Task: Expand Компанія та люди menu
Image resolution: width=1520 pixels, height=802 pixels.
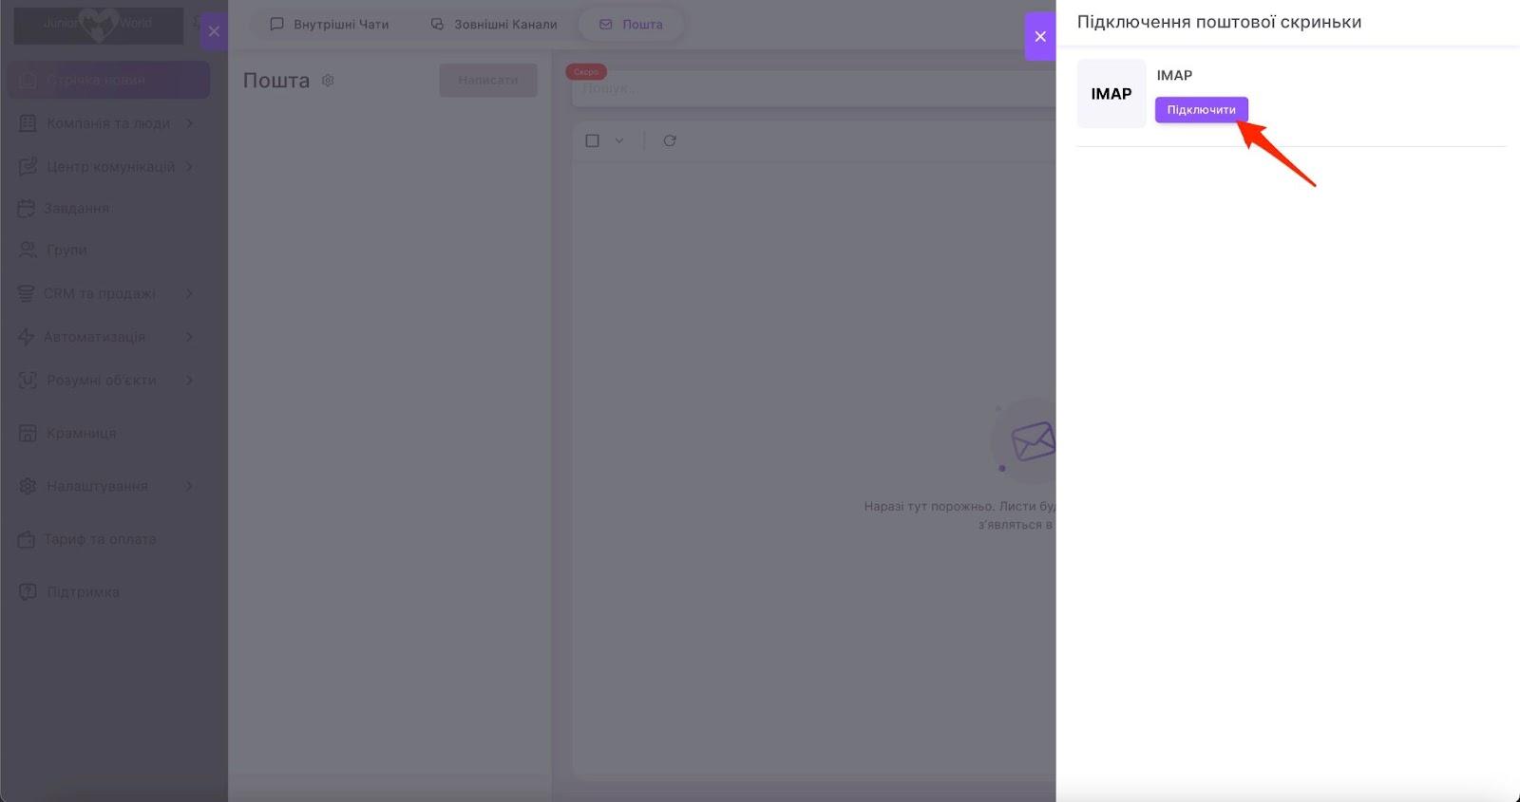Action: tap(108, 123)
